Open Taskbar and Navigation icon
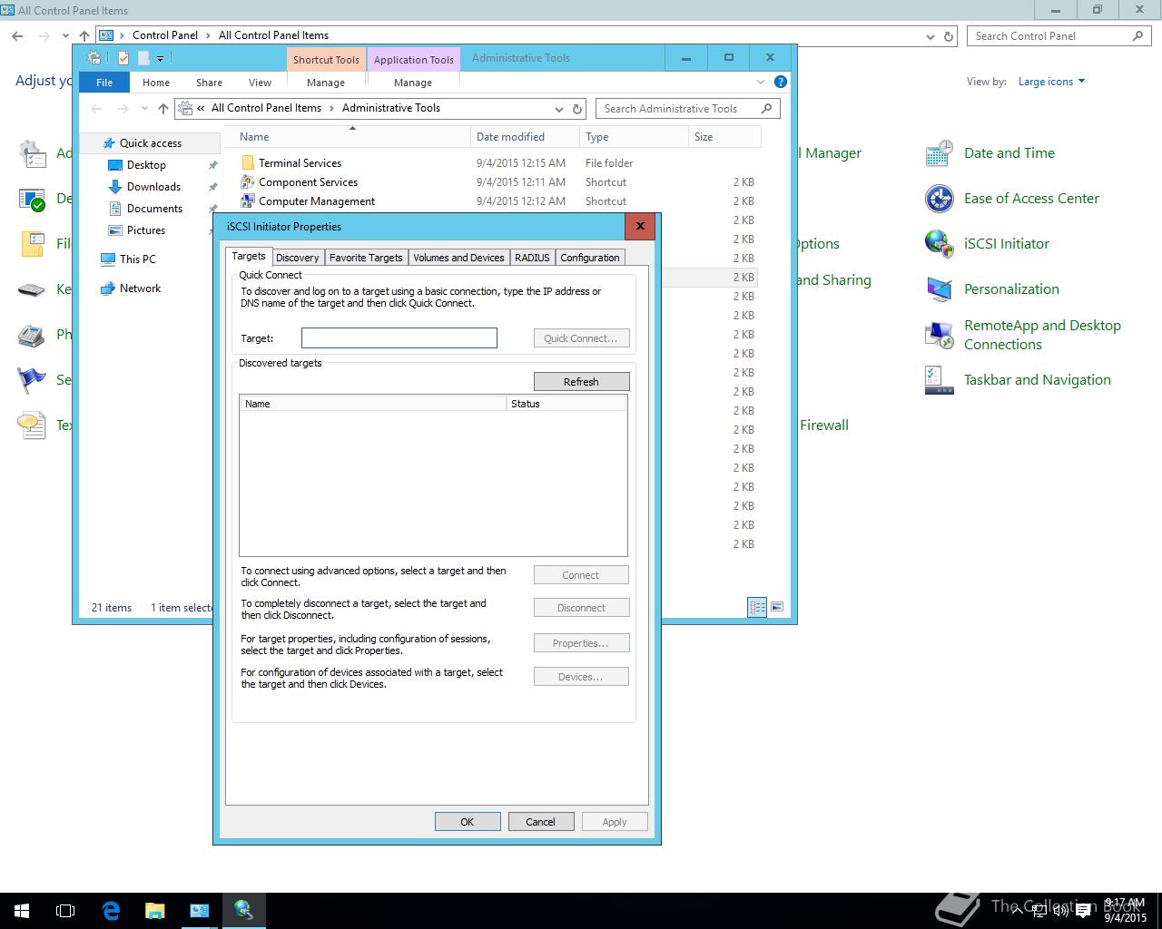Screen dimensions: 1162x929 coord(940,380)
